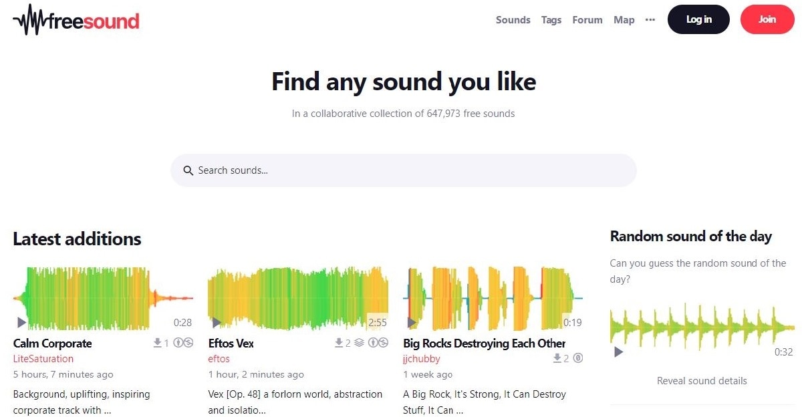Click Calm Corporate license icon
The height and width of the screenshot is (417, 802).
[x=183, y=343]
